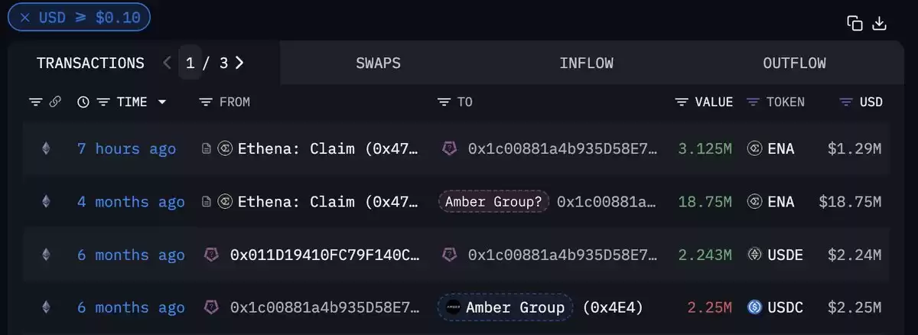Click the chain link filter icon

(x=55, y=102)
